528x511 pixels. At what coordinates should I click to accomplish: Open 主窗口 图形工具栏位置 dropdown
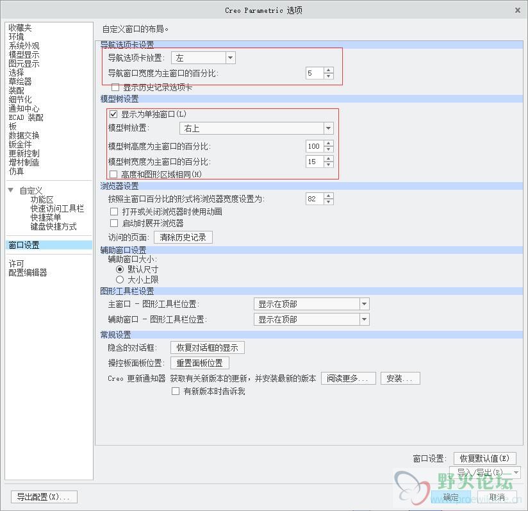tap(311, 304)
